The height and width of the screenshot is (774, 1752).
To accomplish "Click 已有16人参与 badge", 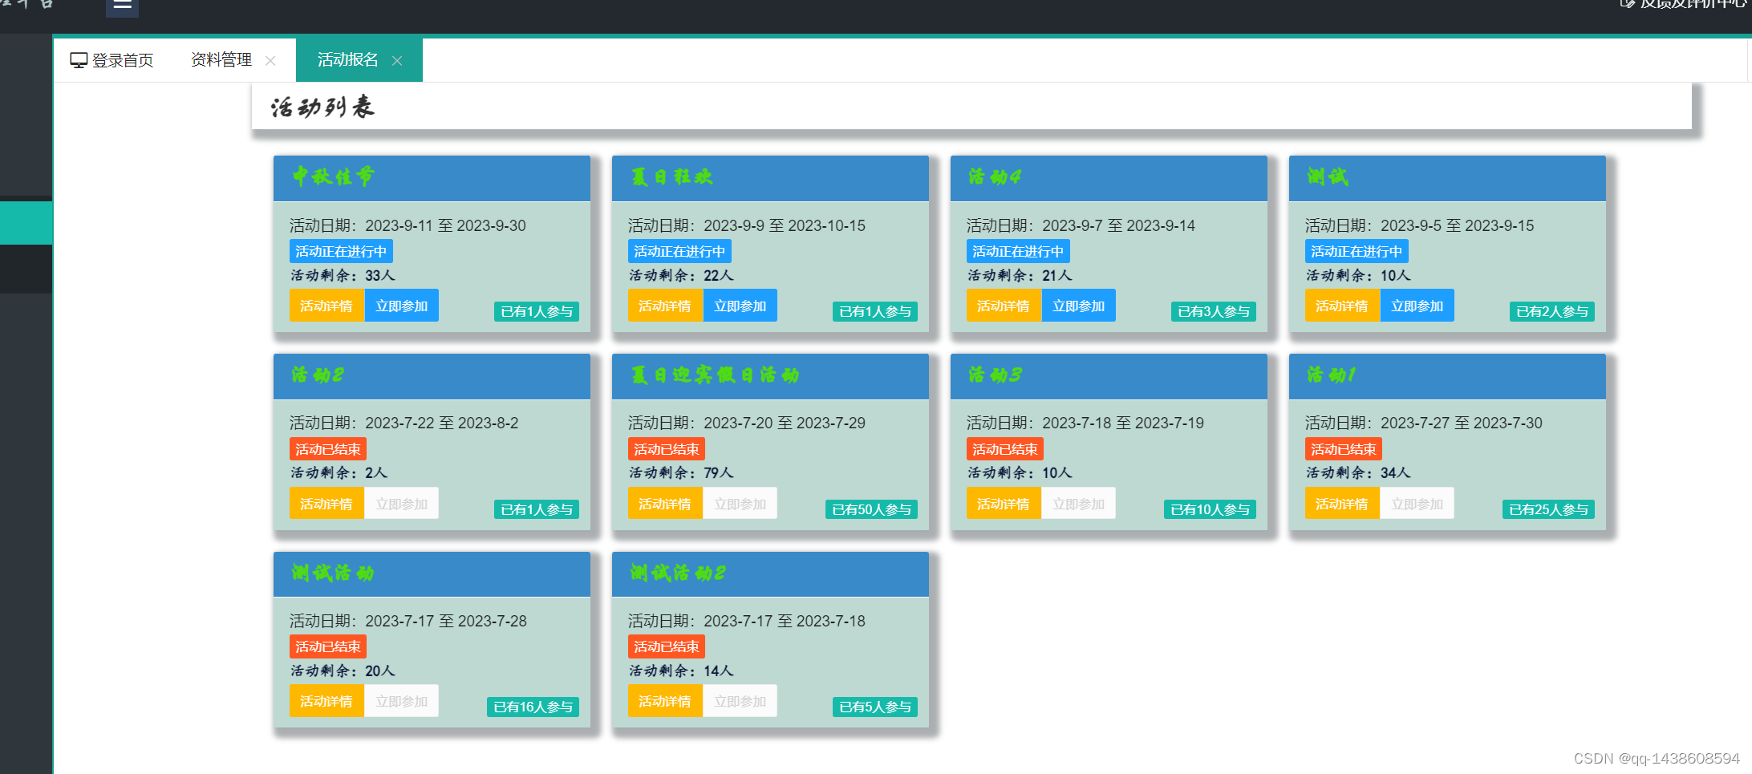I will [x=533, y=707].
